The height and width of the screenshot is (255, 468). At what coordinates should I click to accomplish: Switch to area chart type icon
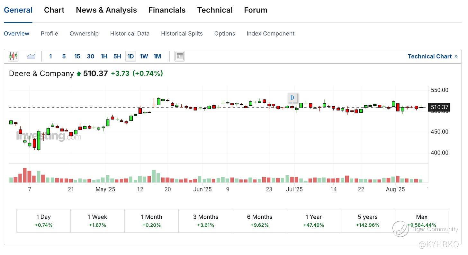[x=31, y=56]
